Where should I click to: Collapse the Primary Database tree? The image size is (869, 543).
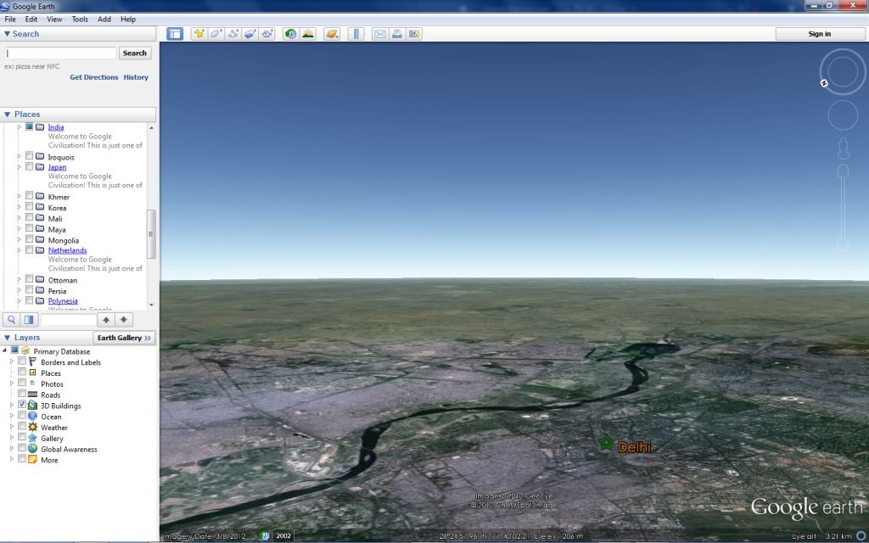click(4, 350)
